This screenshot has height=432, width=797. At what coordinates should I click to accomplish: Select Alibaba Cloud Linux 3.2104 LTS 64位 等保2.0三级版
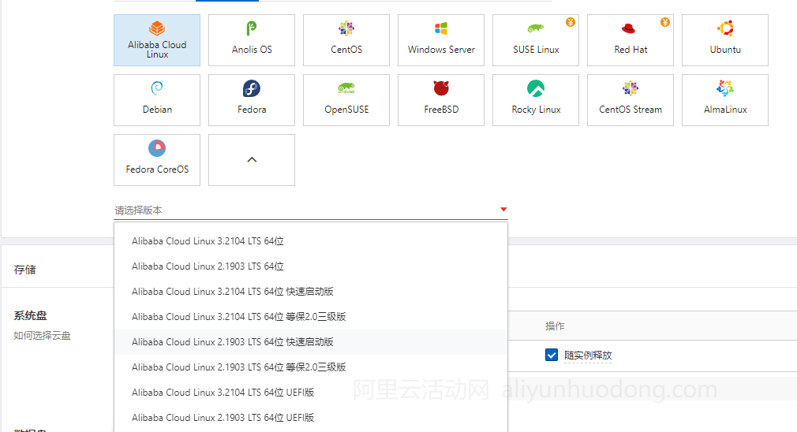(311, 317)
